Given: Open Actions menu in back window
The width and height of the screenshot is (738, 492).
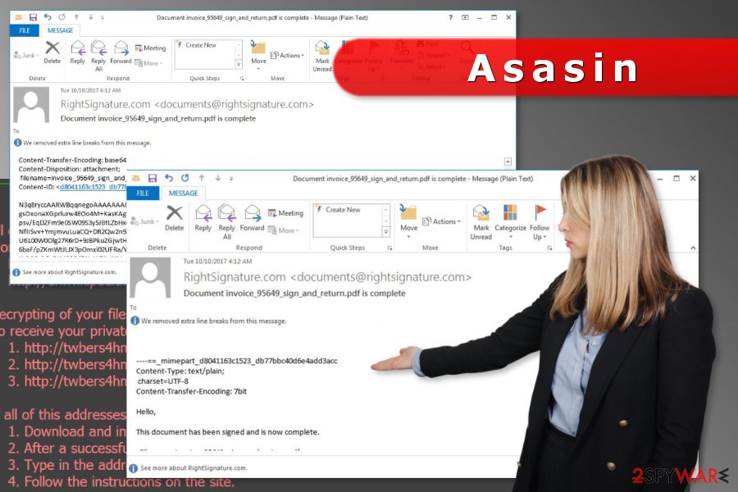Looking at the screenshot, I should [x=288, y=56].
